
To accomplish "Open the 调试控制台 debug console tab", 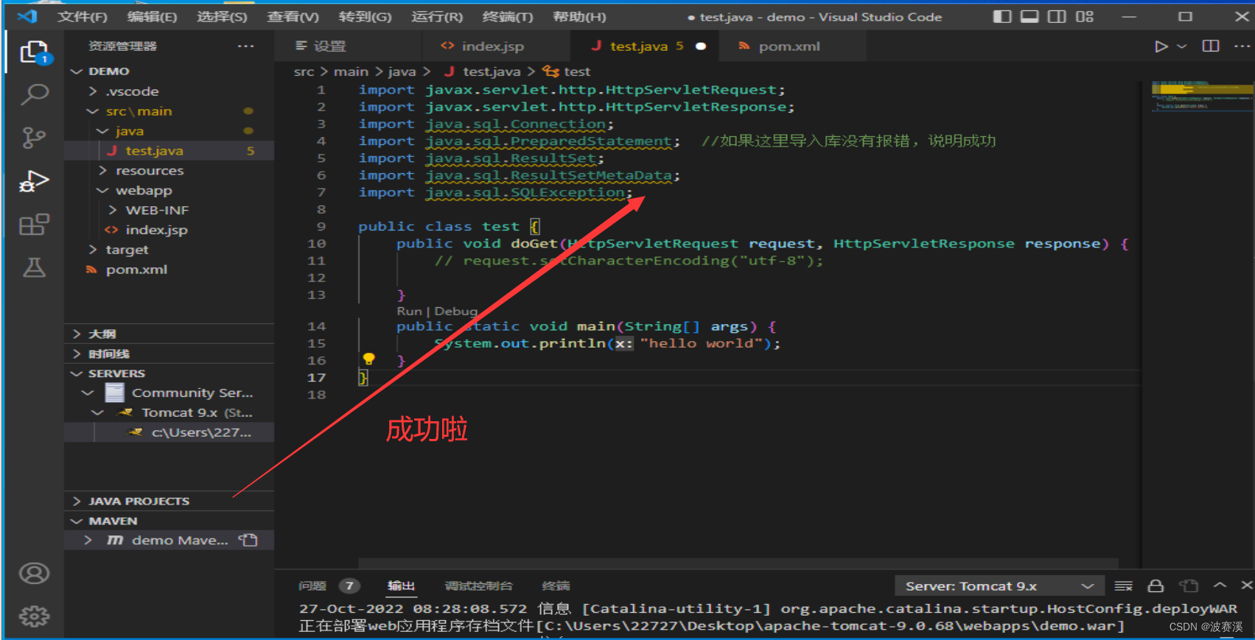I will click(x=478, y=586).
